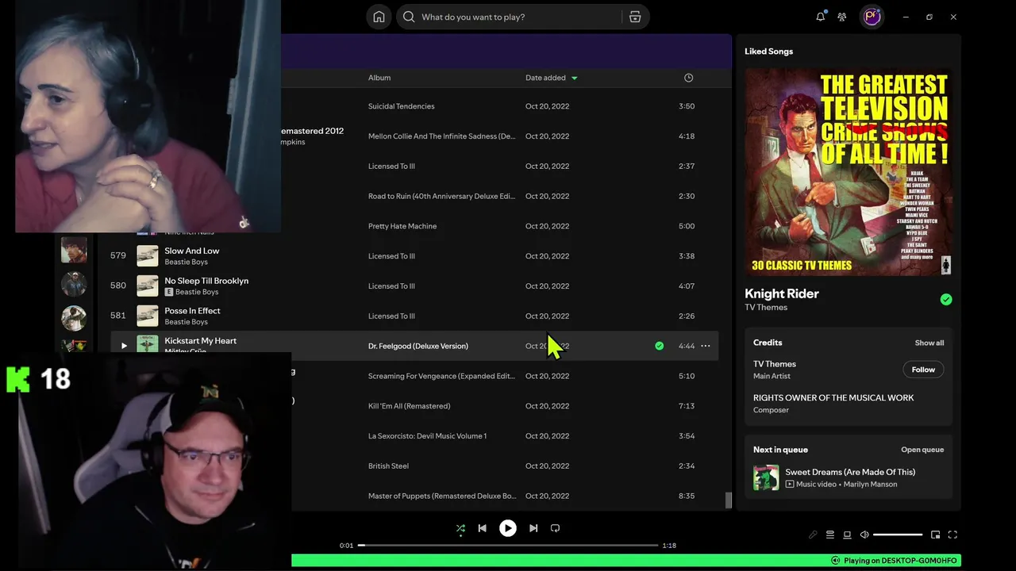
Task: Click Posse In Effect album thumbnail
Action: click(148, 316)
